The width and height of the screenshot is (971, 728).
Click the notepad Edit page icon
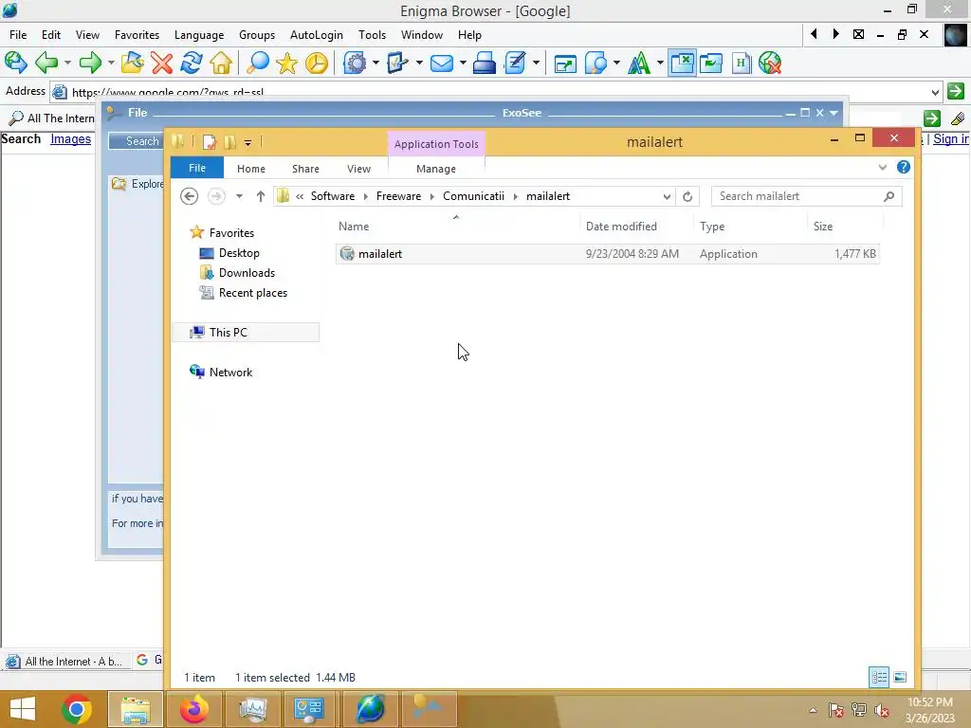coord(515,63)
